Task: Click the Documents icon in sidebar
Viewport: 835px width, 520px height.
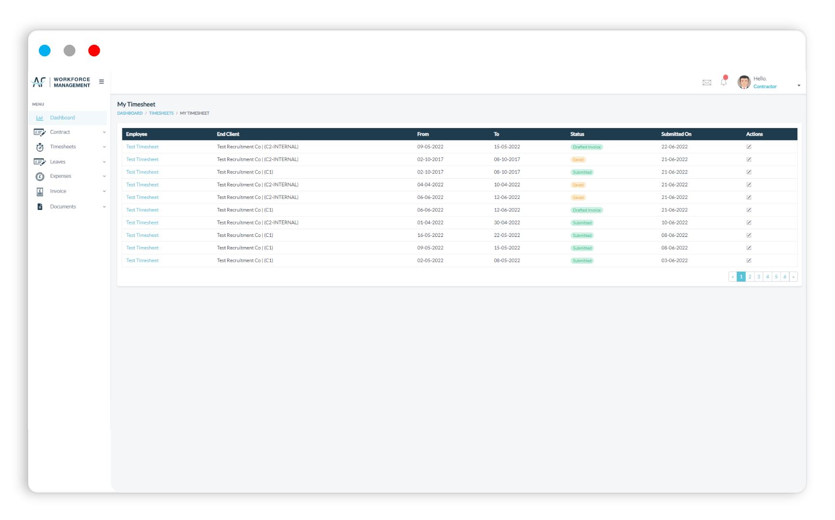Action: point(40,206)
